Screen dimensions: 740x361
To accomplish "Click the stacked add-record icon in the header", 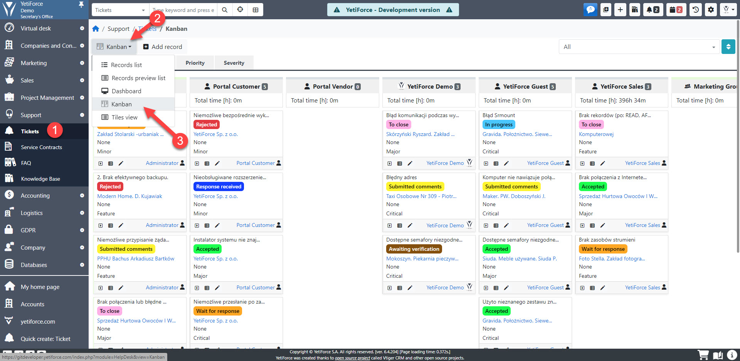I will coord(606,10).
